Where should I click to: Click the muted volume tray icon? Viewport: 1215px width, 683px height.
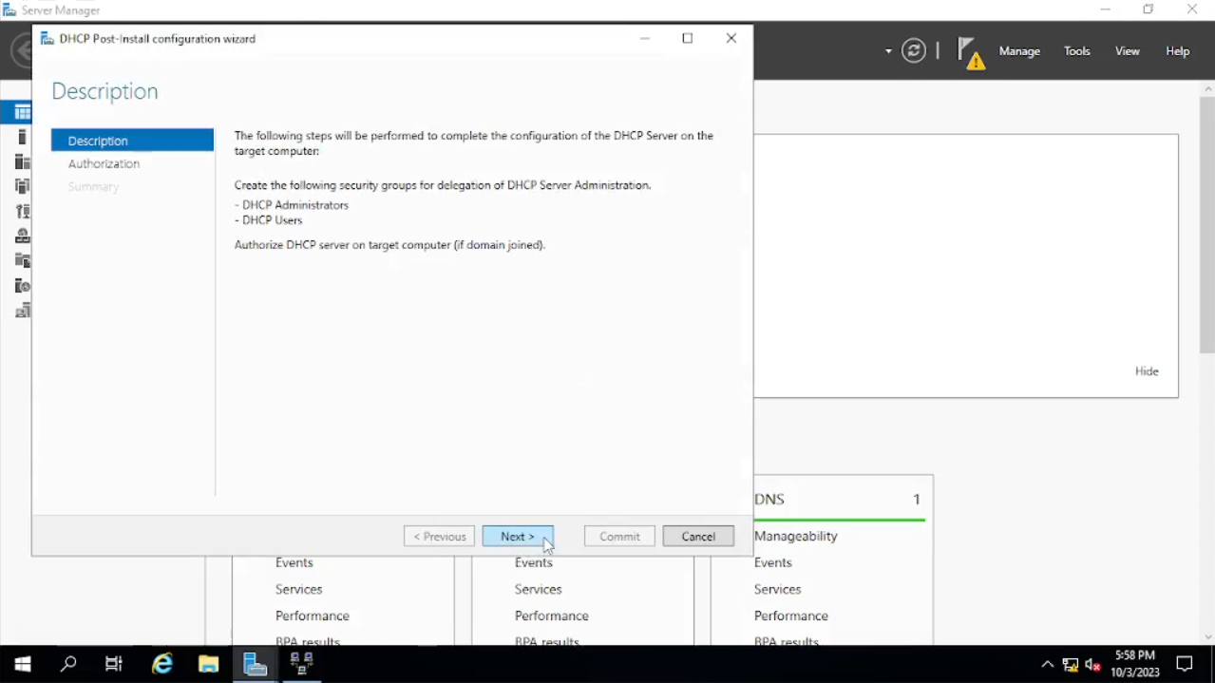tap(1092, 664)
